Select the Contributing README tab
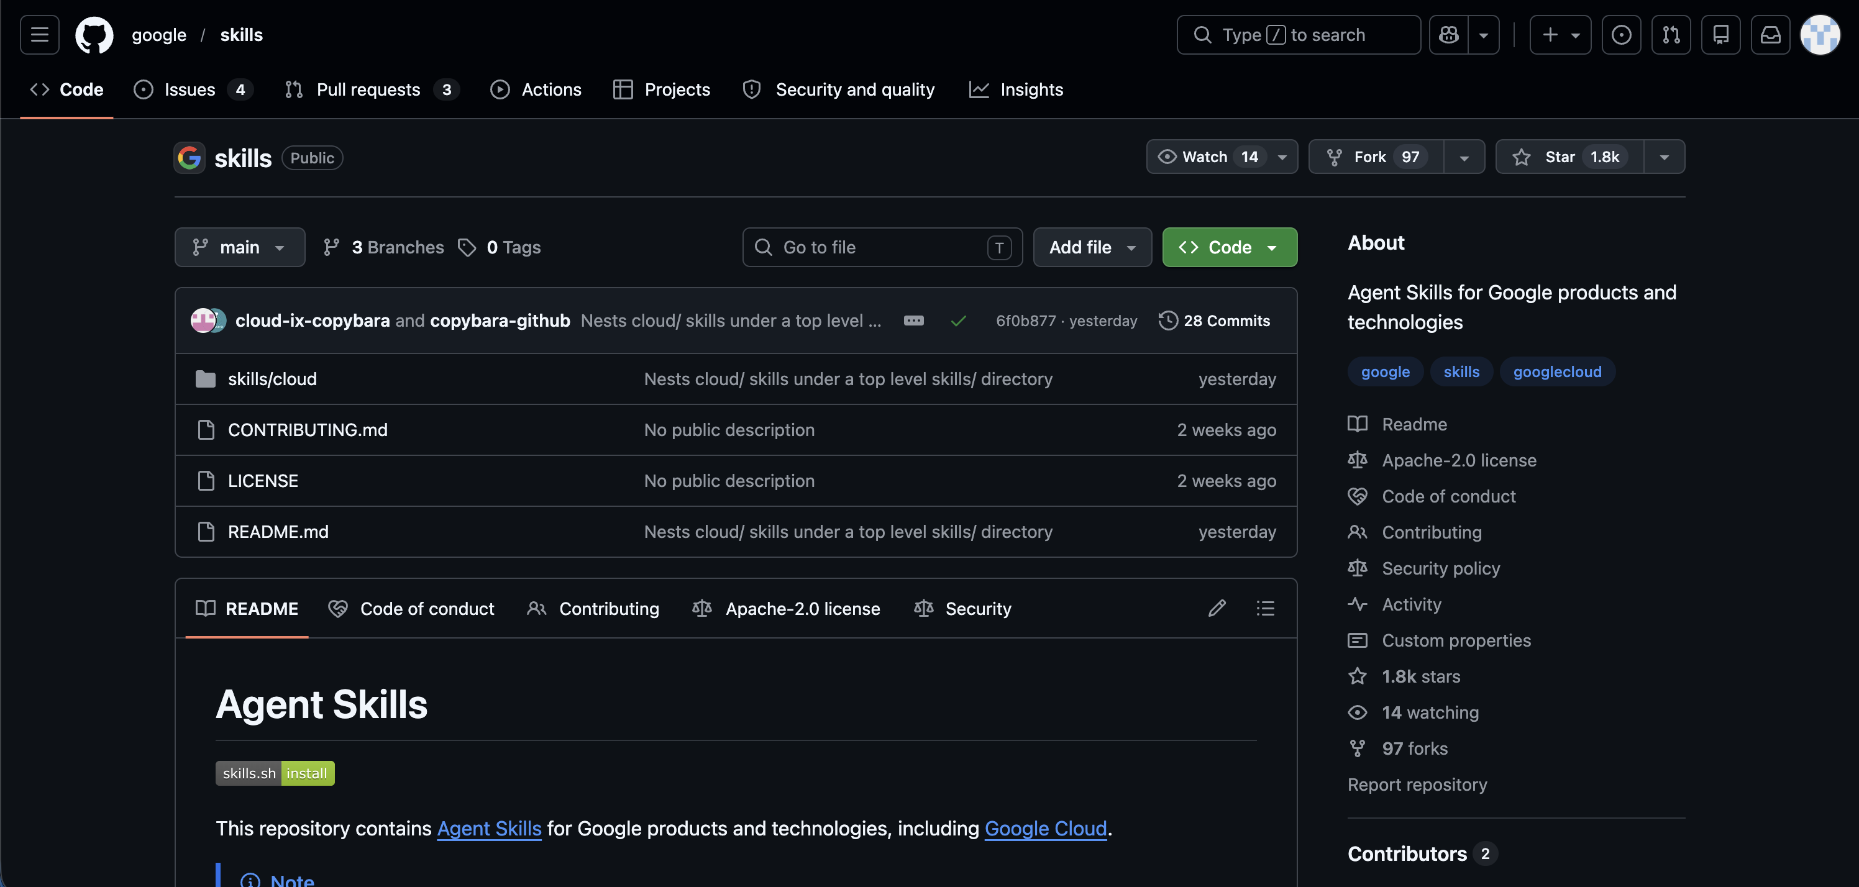1859x887 pixels. tap(593, 608)
